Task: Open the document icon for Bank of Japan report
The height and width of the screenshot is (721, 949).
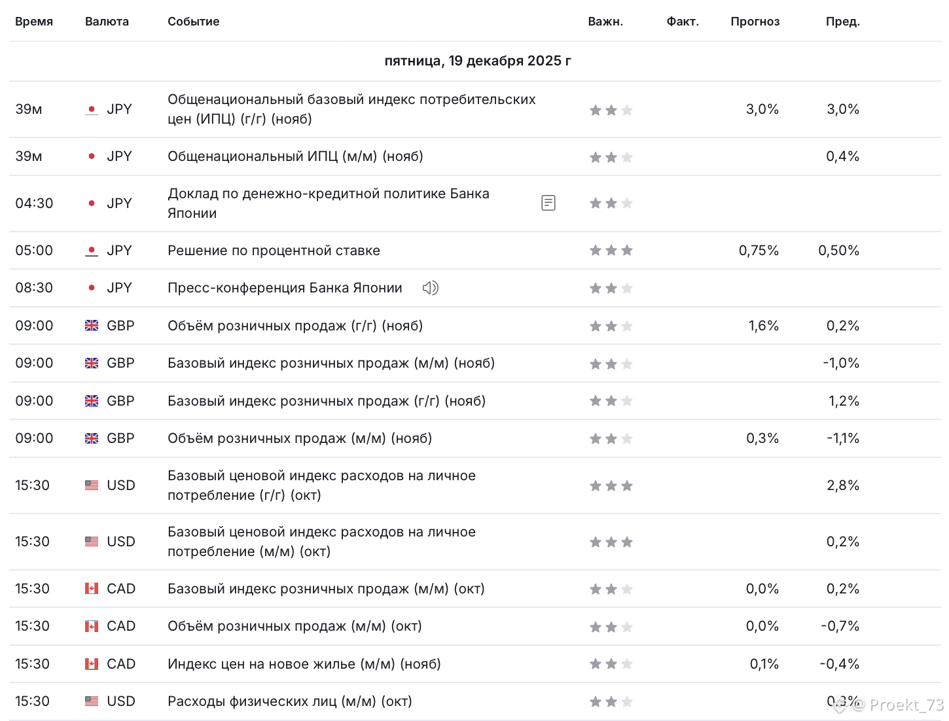Action: tap(548, 203)
